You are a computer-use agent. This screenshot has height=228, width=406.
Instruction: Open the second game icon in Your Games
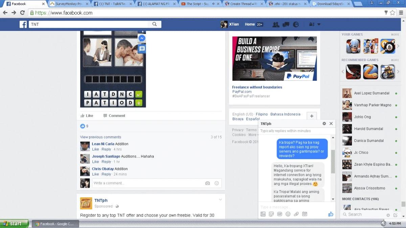coord(370,46)
